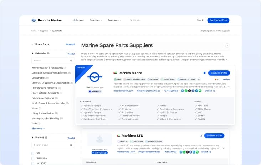Open Maritime LTD's Telegram icon
The width and height of the screenshot is (261, 165).
[181, 152]
